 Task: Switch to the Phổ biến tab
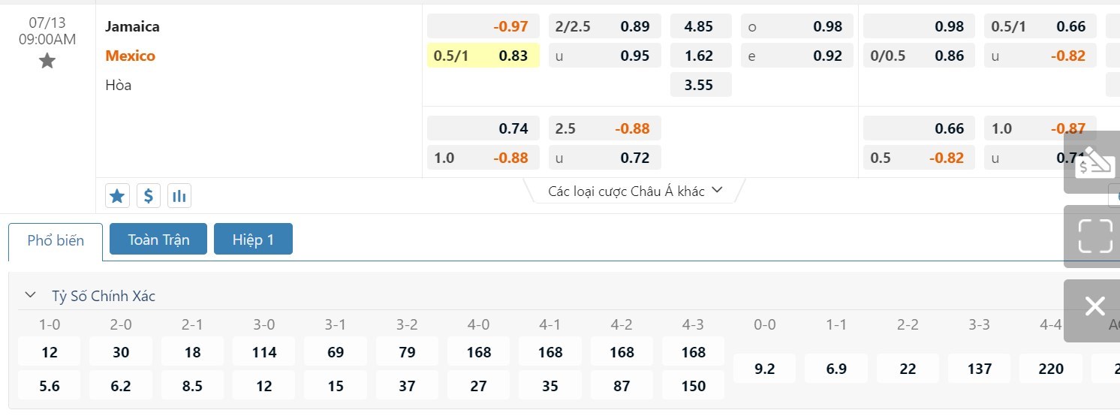click(56, 241)
